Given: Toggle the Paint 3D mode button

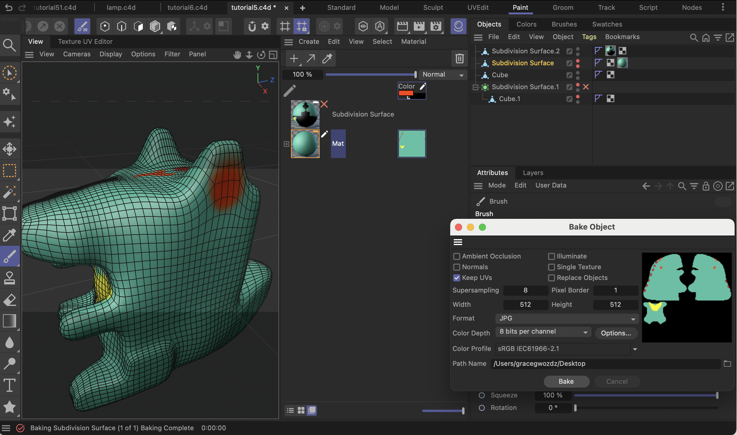Looking at the screenshot, I should pos(82,26).
